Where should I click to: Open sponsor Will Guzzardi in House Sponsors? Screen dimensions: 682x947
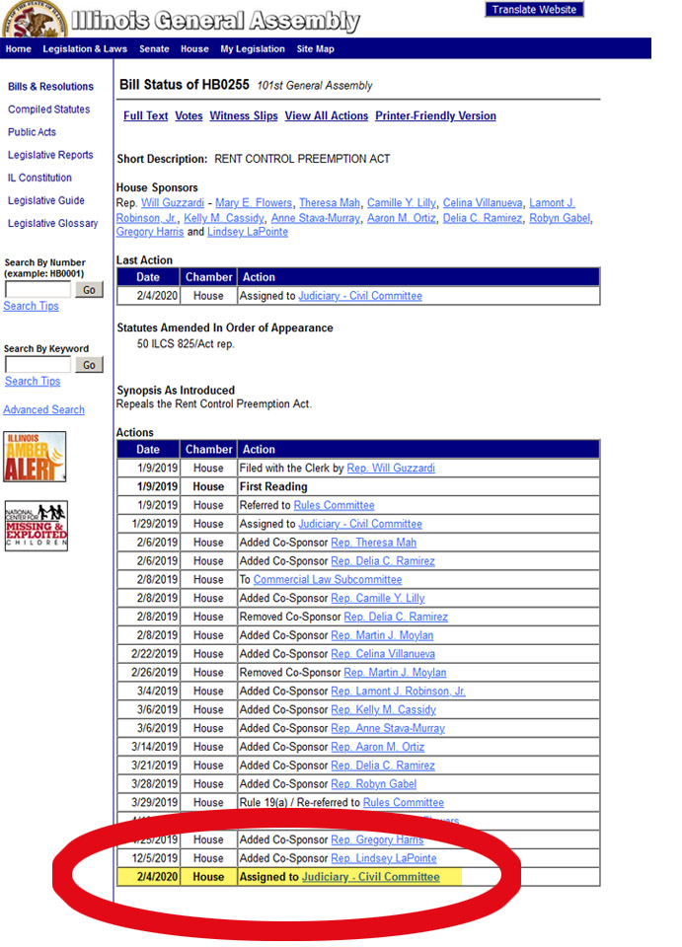[x=173, y=203]
